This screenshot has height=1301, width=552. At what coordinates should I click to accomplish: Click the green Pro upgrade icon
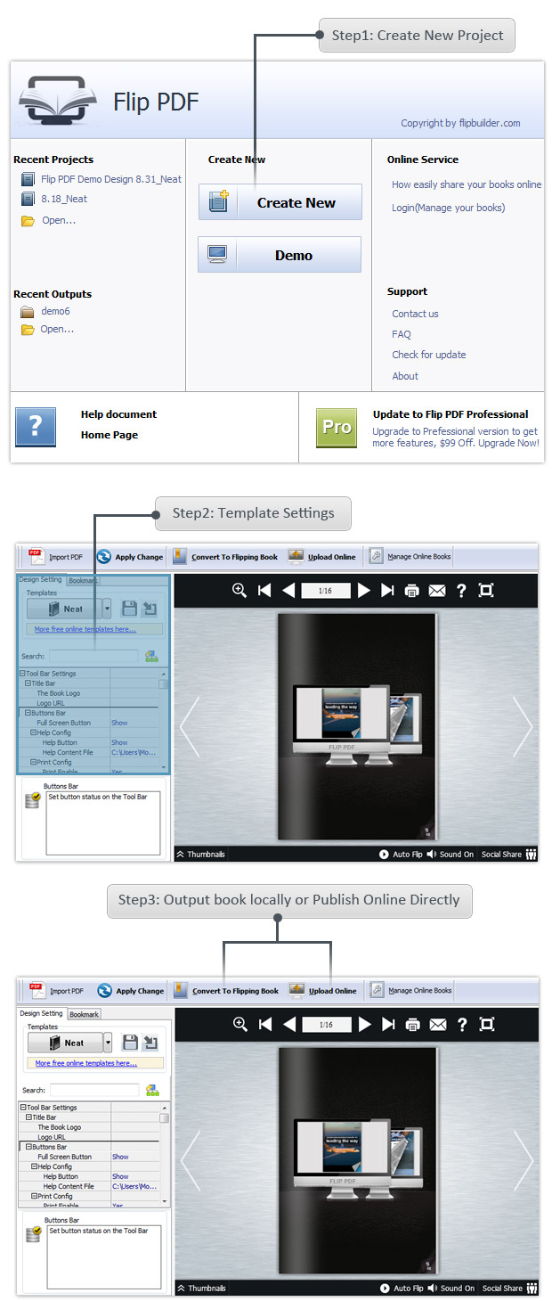(337, 427)
